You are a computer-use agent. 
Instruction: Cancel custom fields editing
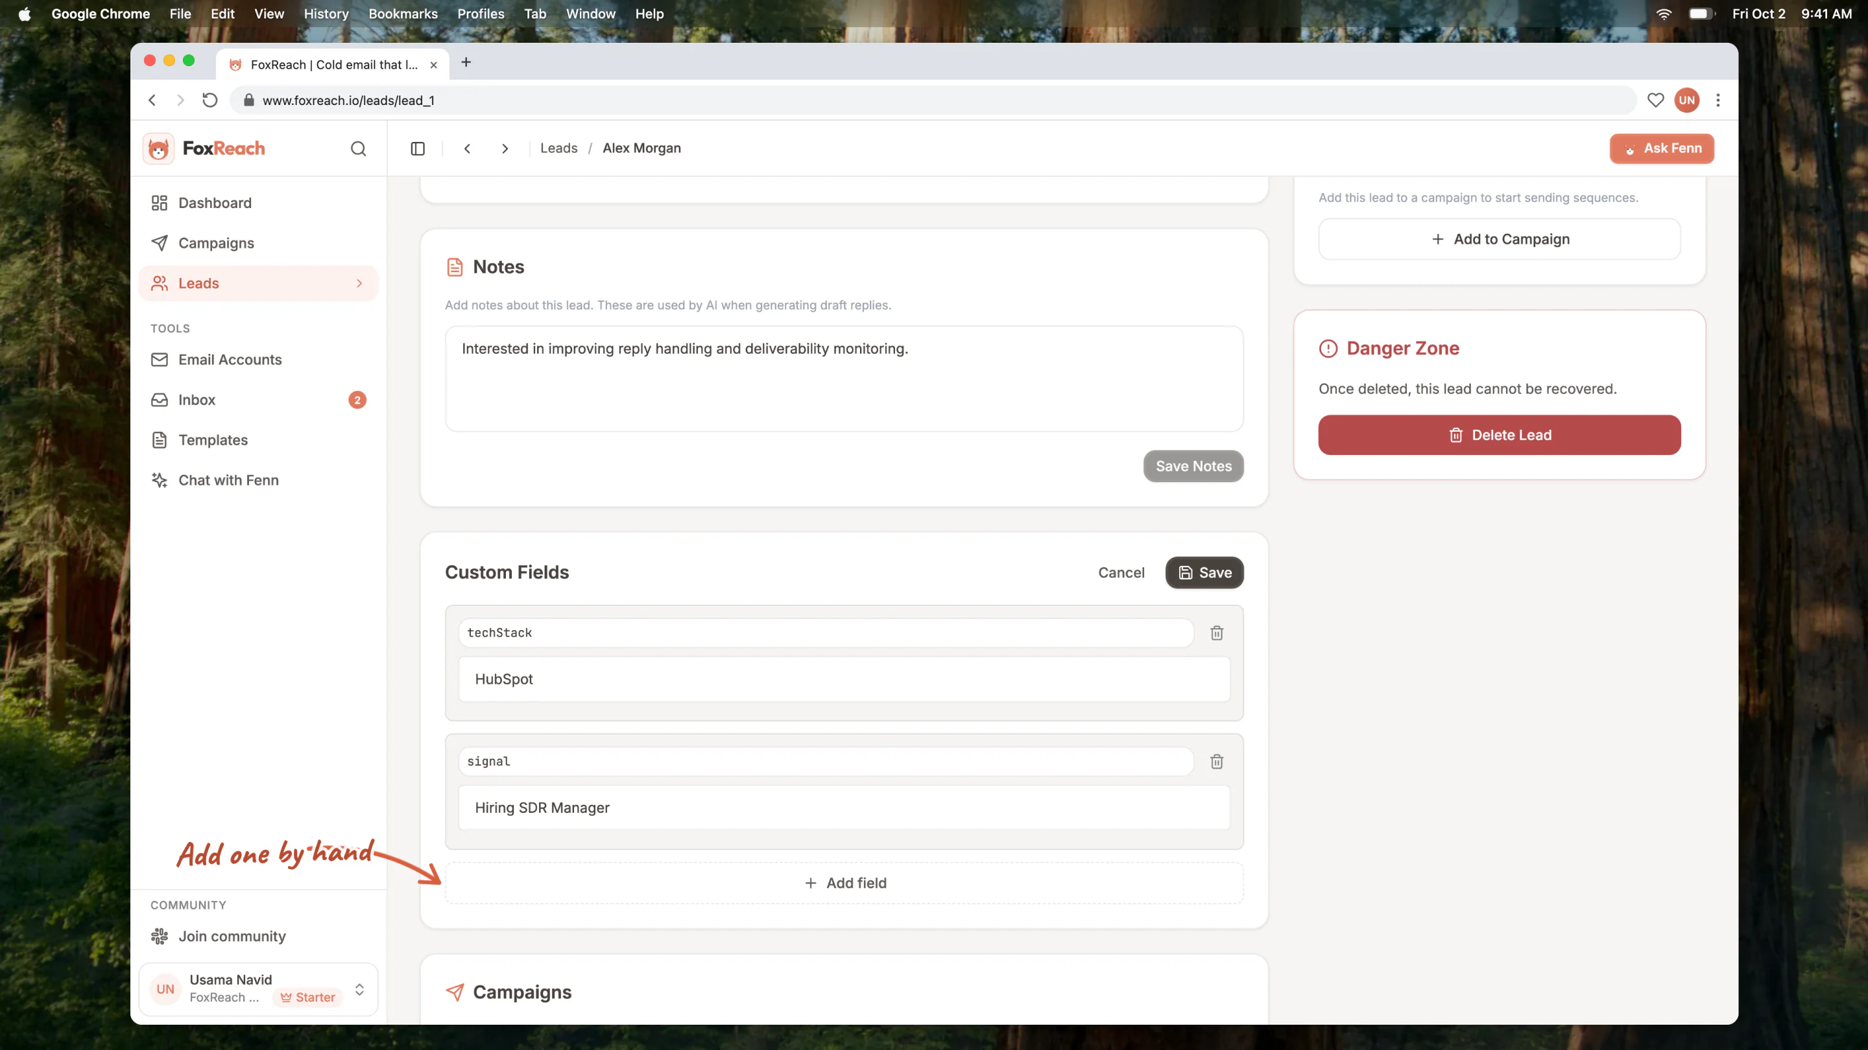click(1121, 572)
